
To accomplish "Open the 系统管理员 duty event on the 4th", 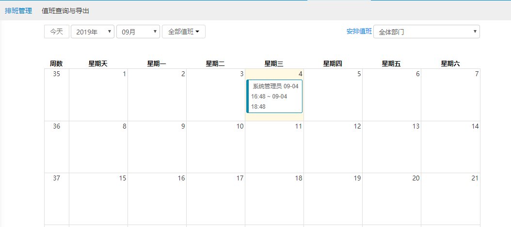I will point(275,96).
